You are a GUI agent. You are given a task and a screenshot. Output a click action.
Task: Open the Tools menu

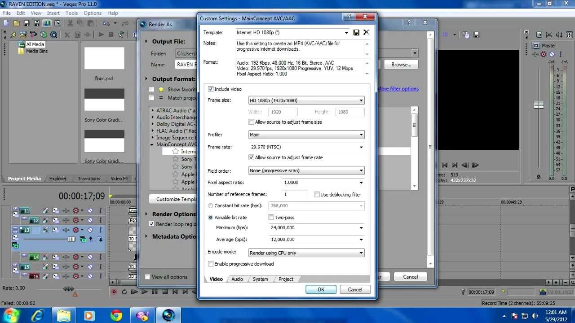72,13
